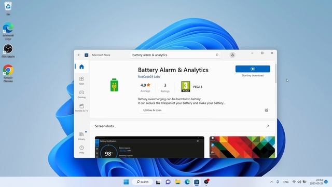The image size is (332, 187).
Task: Click the 3 Ratings count
Action: 165,88
